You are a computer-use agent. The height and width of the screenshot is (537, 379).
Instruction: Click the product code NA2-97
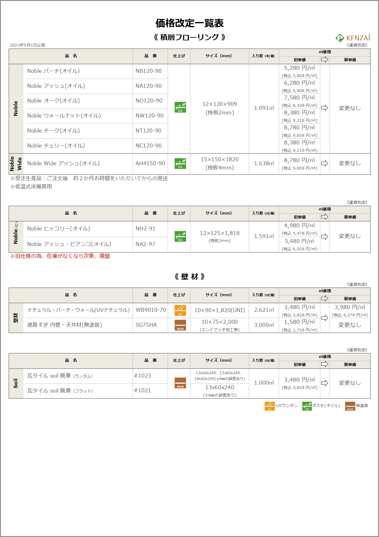146,244
